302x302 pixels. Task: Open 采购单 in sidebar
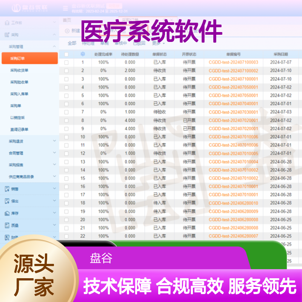pyautogui.click(x=15, y=106)
